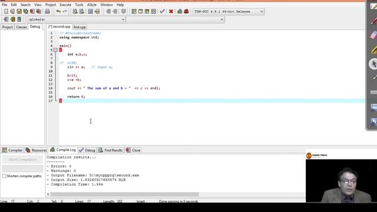The width and height of the screenshot is (377, 212).
Task: Open the Project menu
Action: (51, 5)
